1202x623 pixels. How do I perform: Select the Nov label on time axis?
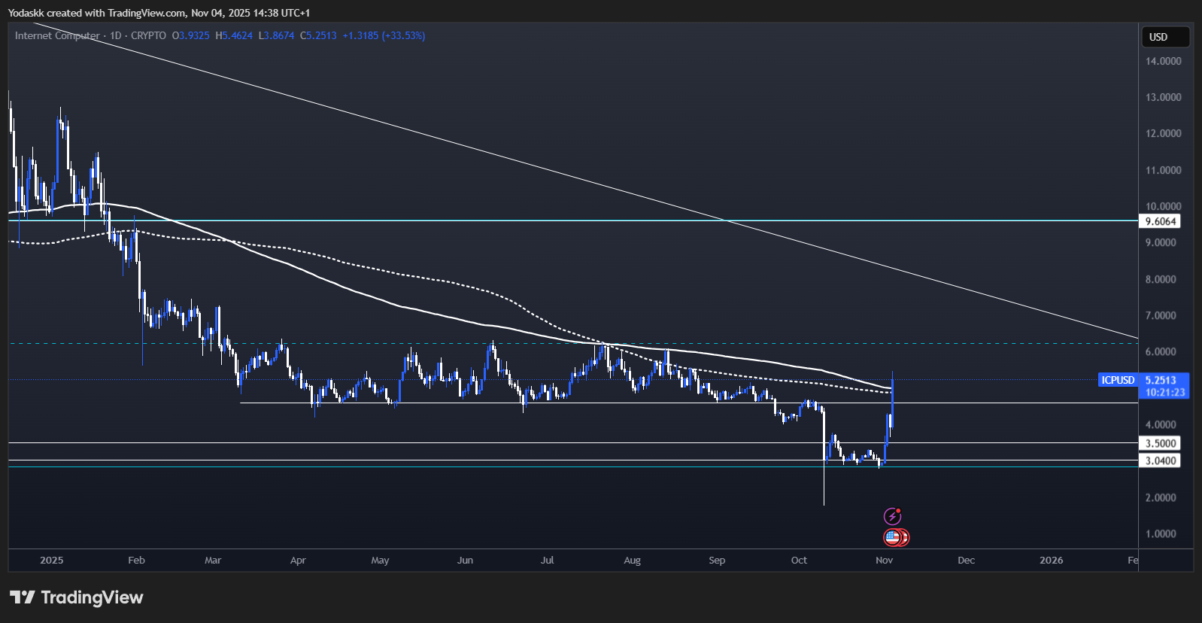pyautogui.click(x=884, y=560)
